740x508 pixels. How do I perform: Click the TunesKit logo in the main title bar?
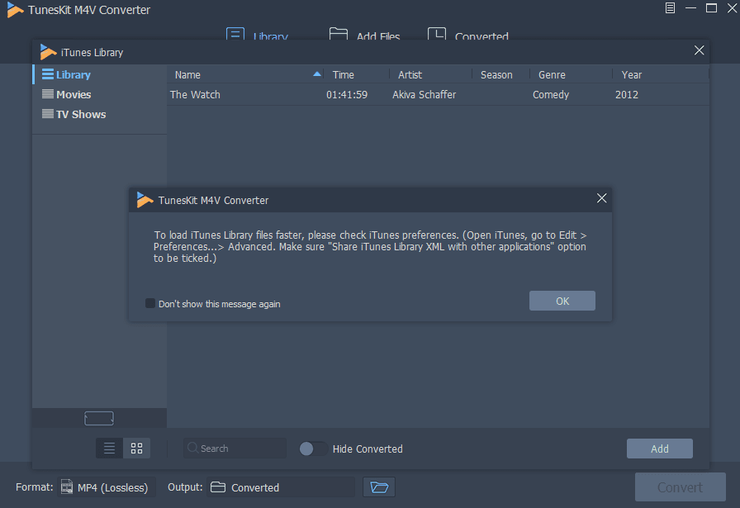point(15,10)
